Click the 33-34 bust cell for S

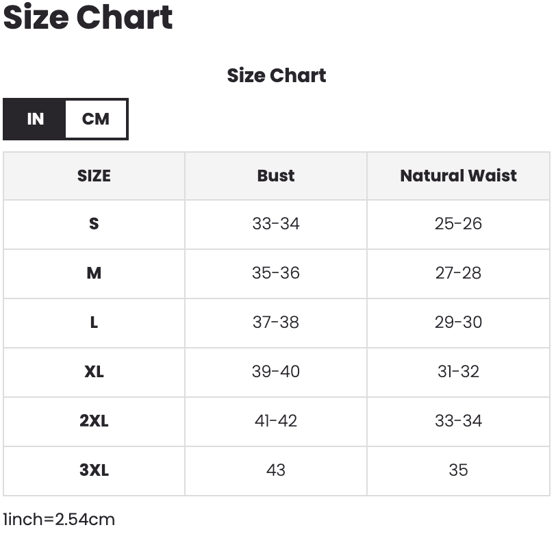tap(276, 224)
